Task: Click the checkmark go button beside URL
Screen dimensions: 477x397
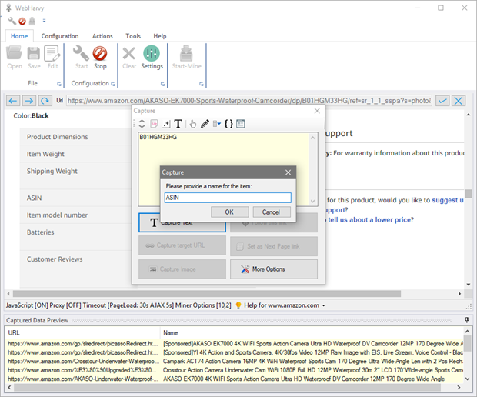Action: (442, 101)
